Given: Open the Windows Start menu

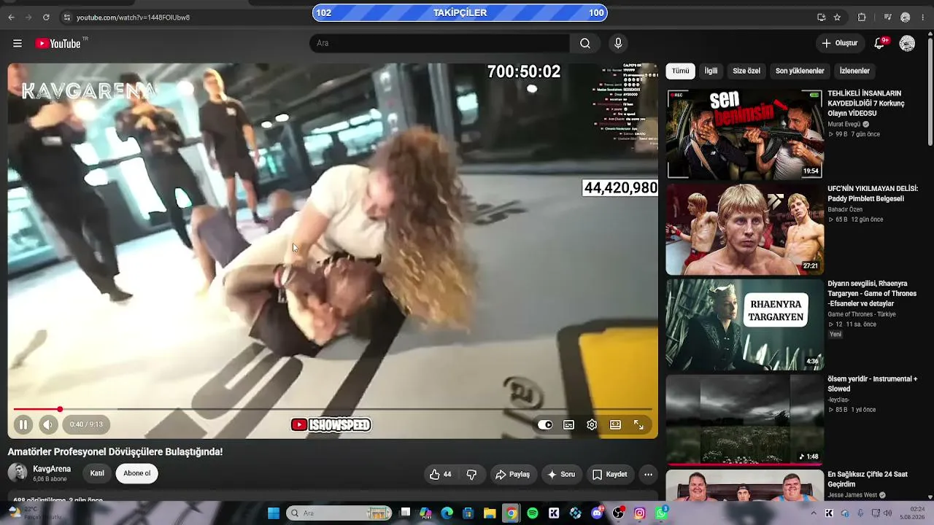Looking at the screenshot, I should click(274, 513).
